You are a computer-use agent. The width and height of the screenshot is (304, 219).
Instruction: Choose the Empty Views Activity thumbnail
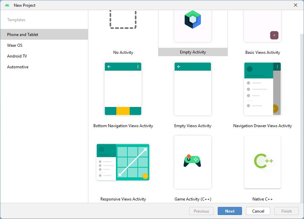tap(193, 89)
